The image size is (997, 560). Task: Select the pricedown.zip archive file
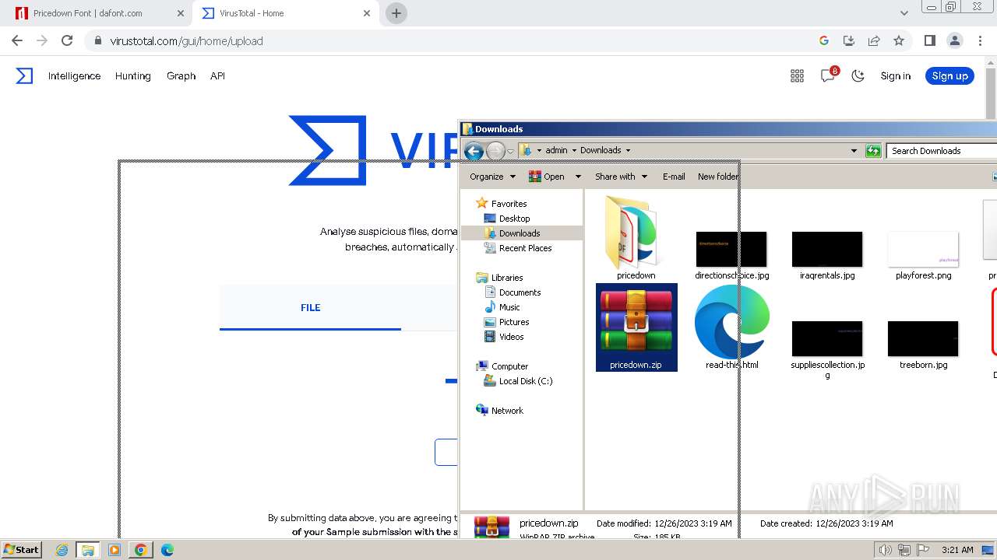pyautogui.click(x=636, y=327)
